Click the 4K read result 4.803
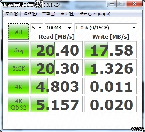 [56, 86]
